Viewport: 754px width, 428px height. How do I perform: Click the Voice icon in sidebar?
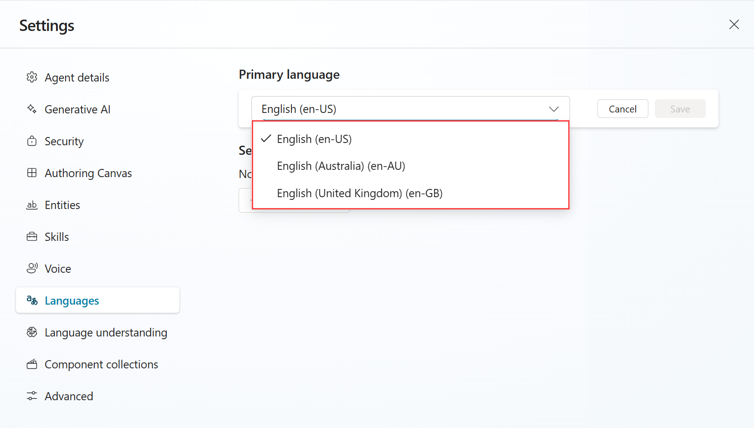coord(32,269)
